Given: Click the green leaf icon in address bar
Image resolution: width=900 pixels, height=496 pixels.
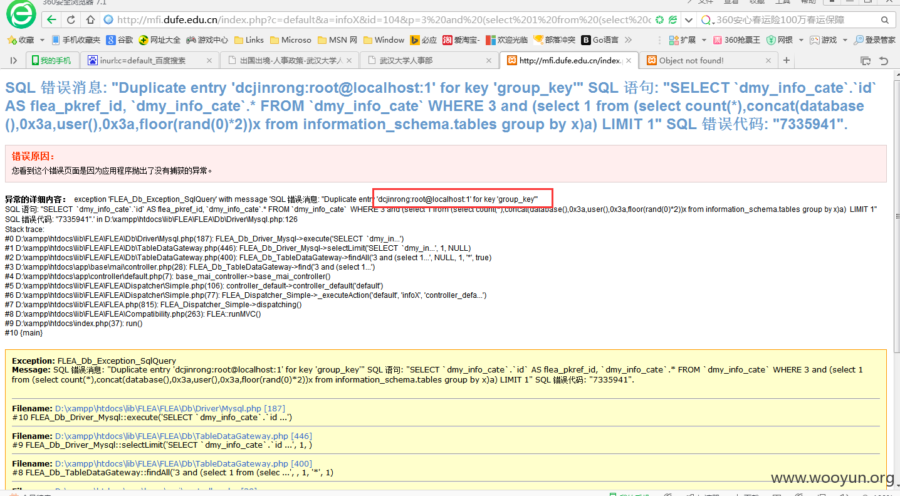Looking at the screenshot, I should click(672, 20).
